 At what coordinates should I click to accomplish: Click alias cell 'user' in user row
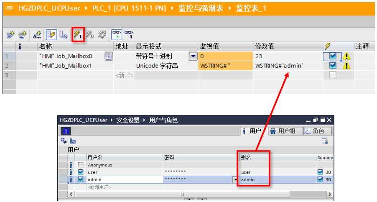point(278,172)
